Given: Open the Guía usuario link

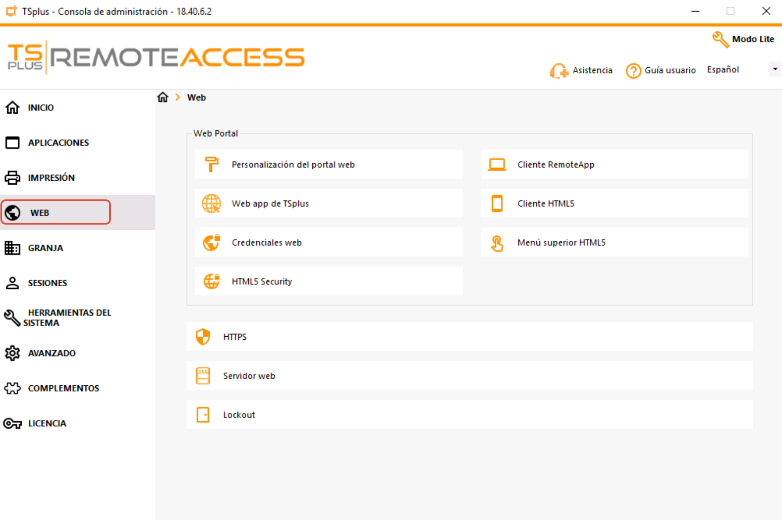Looking at the screenshot, I should pyautogui.click(x=661, y=70).
